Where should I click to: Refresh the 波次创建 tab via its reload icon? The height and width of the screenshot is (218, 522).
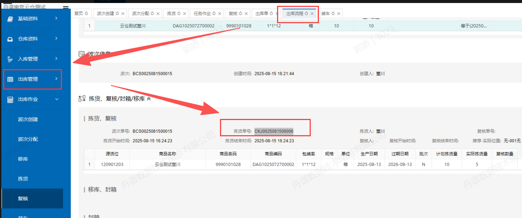(x=117, y=13)
